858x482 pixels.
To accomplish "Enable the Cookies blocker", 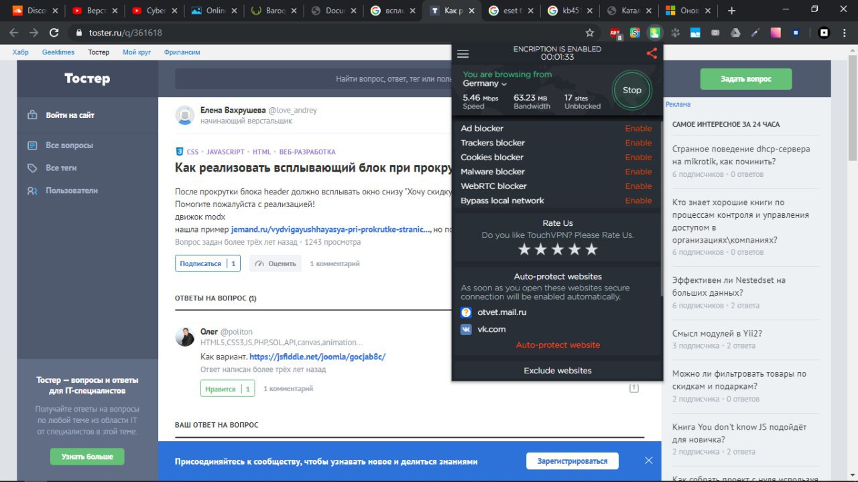I will [638, 158].
